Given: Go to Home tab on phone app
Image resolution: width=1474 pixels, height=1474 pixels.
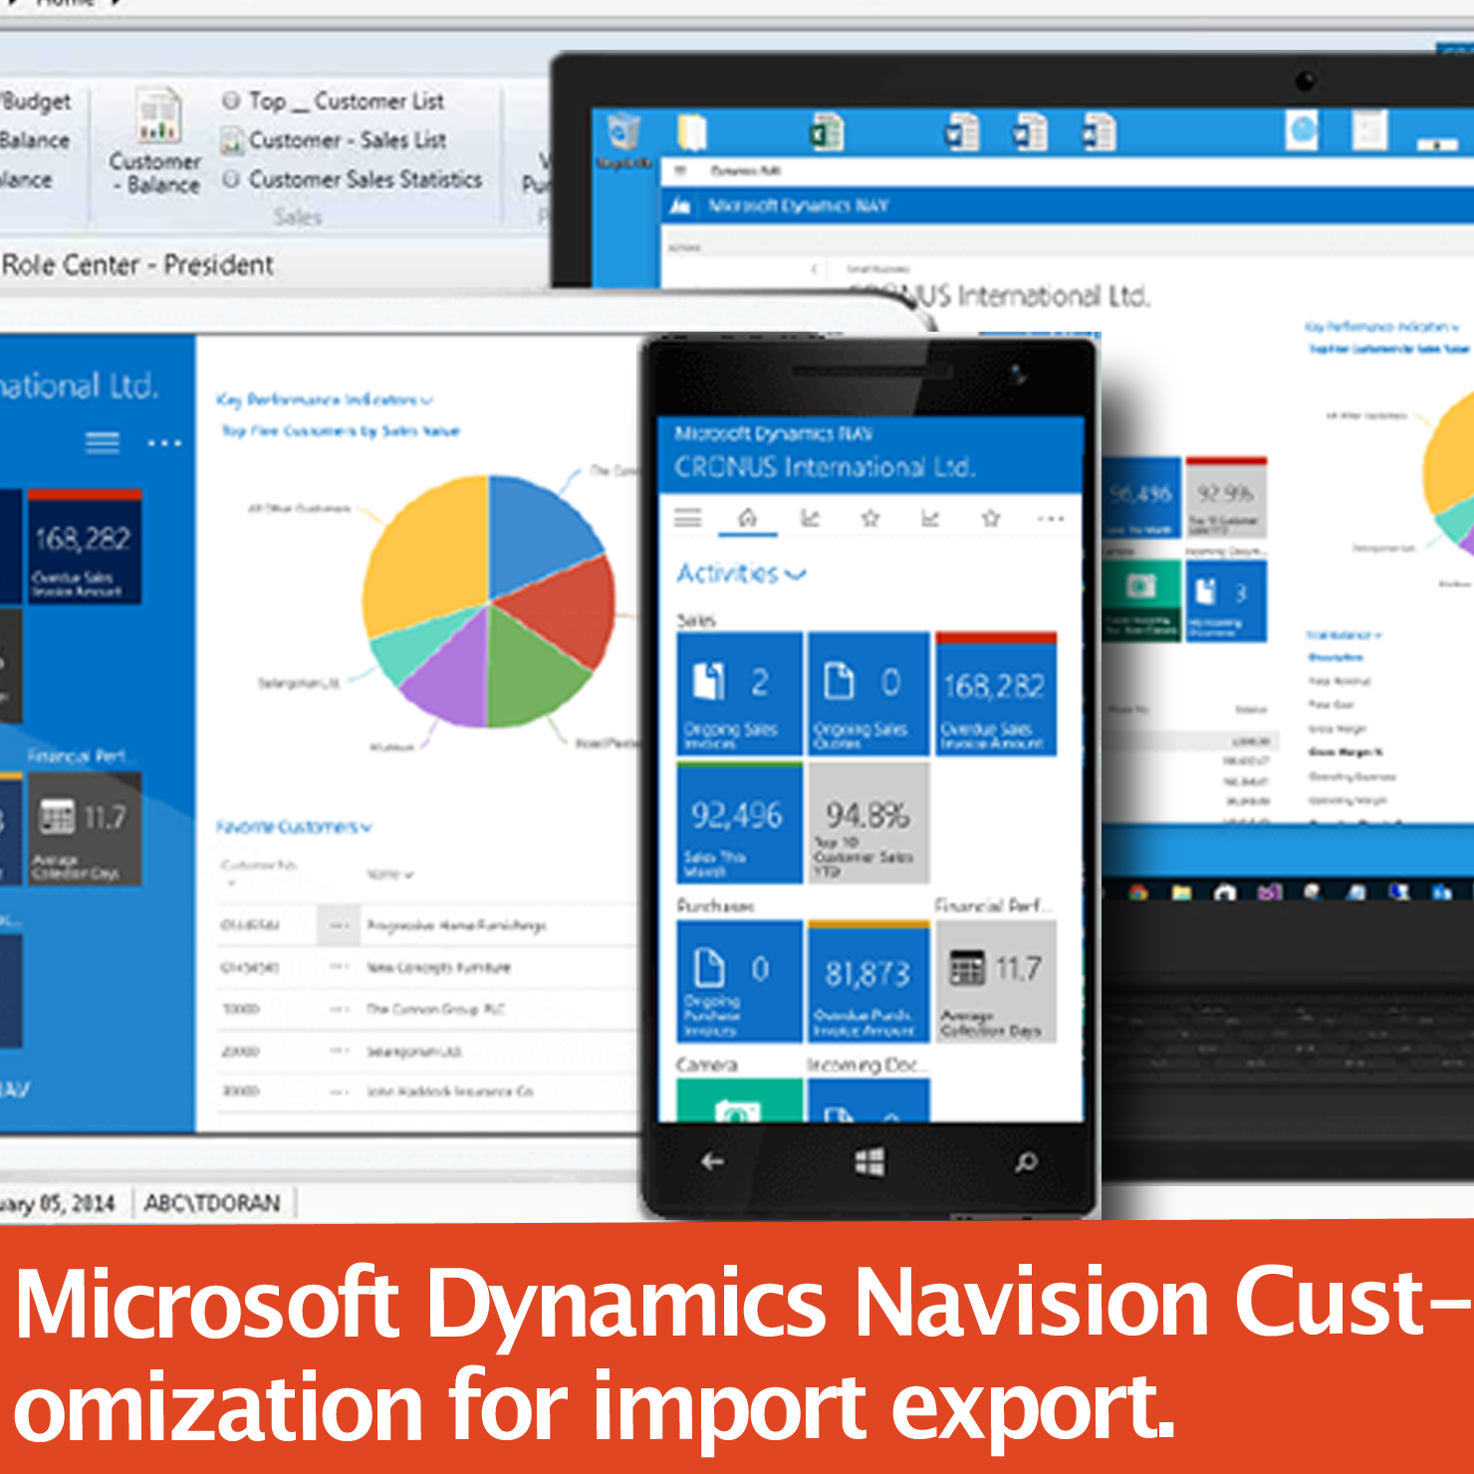Looking at the screenshot, I should pyautogui.click(x=747, y=518).
